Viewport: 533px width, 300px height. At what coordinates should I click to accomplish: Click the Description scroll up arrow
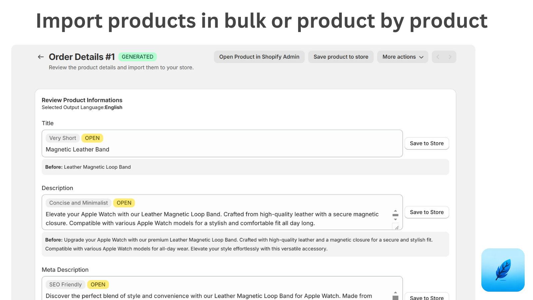tap(395, 211)
